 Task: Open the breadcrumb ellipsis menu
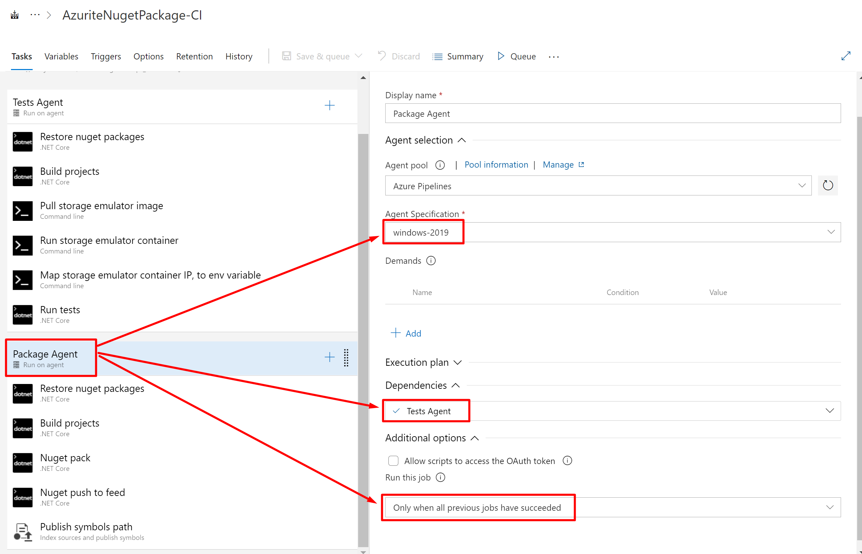(x=35, y=15)
